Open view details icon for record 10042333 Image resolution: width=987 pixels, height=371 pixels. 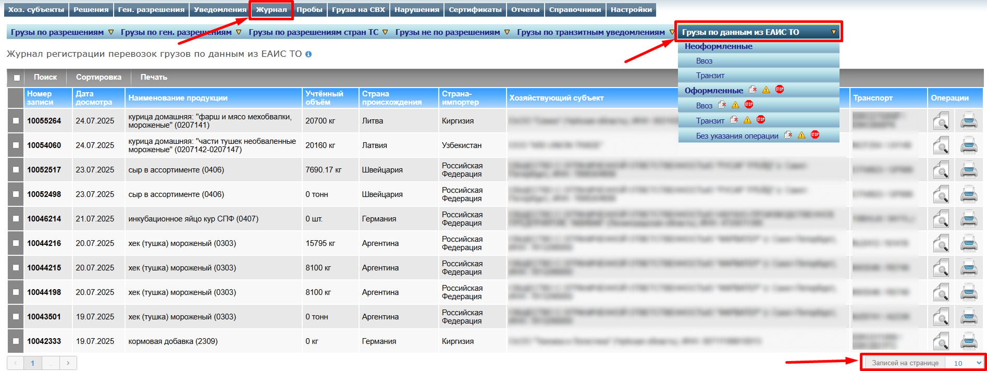941,342
